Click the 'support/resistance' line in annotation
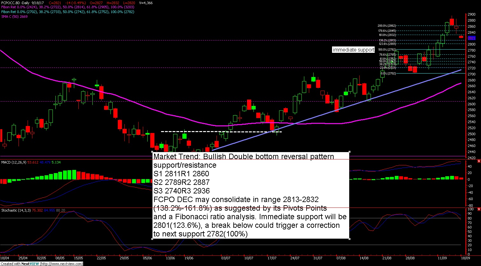Screen dimensions: 481x266 (185, 165)
